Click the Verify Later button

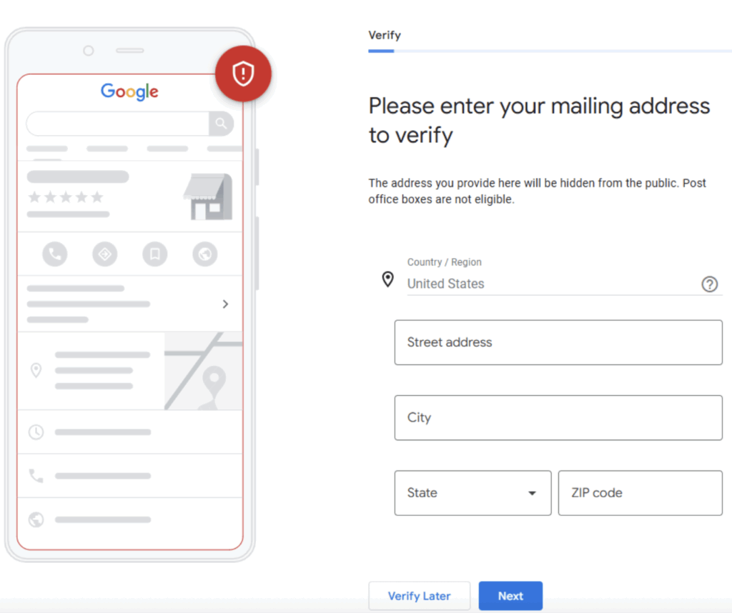419,596
